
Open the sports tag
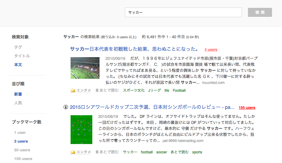197,152
